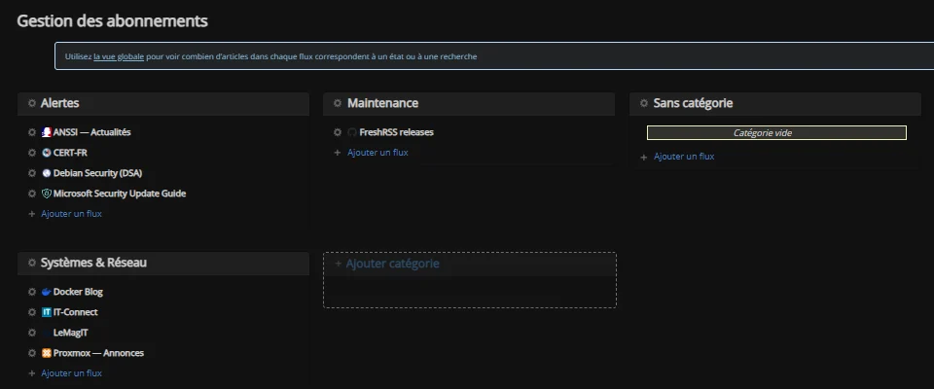Open the Docker Blog feed
The width and height of the screenshot is (934, 389).
coord(78,292)
